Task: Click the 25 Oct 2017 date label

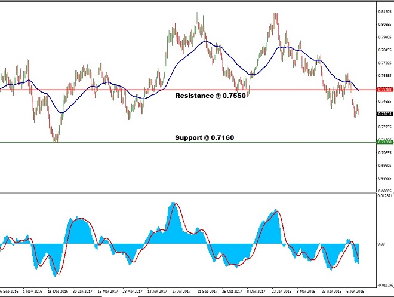Action: click(232, 292)
